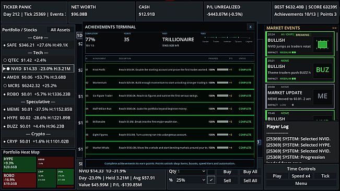Select the MCRS $6242.32 stock row

tap(38, 86)
